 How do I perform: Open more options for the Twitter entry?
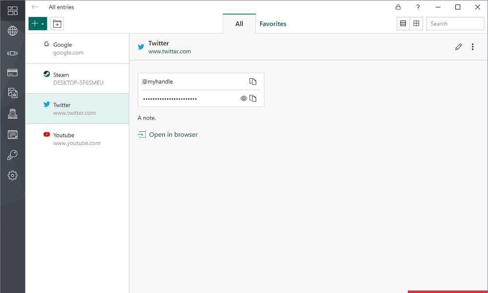(x=473, y=47)
